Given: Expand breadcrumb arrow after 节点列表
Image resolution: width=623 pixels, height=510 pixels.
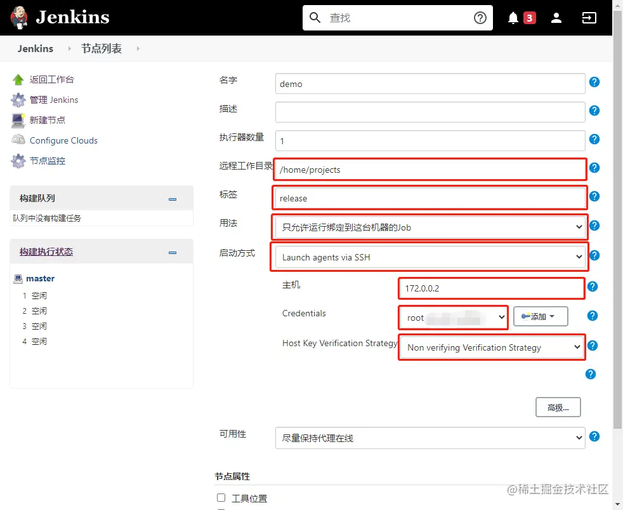Looking at the screenshot, I should click(138, 48).
